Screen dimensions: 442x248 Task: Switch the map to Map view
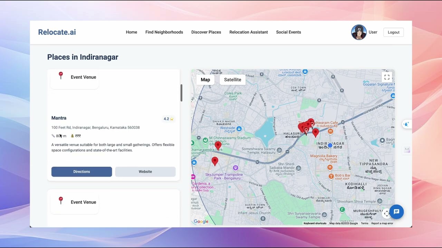point(205,80)
